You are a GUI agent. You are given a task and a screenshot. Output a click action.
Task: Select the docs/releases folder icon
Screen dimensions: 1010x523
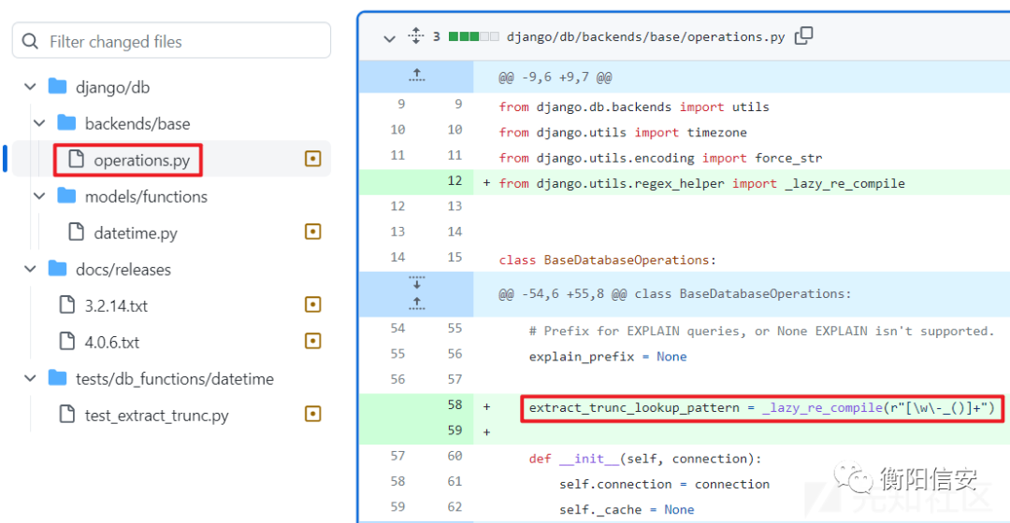click(57, 268)
